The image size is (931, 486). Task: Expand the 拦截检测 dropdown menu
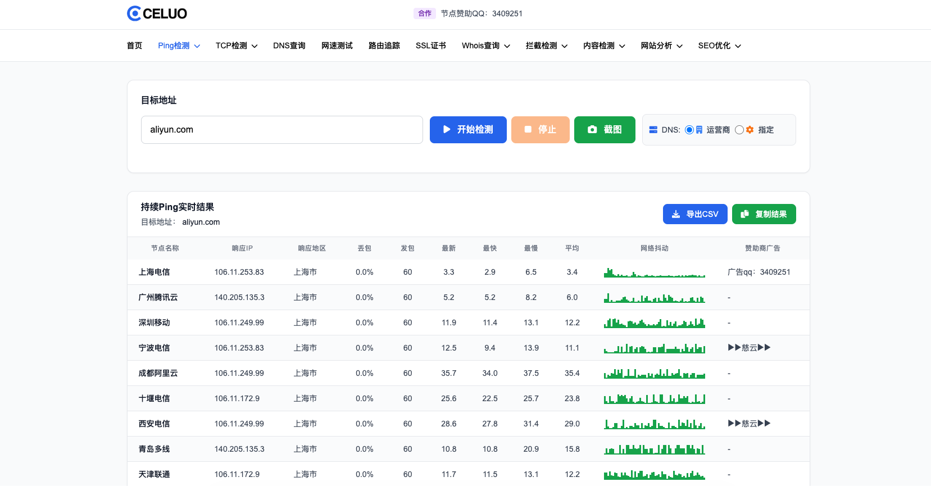547,46
